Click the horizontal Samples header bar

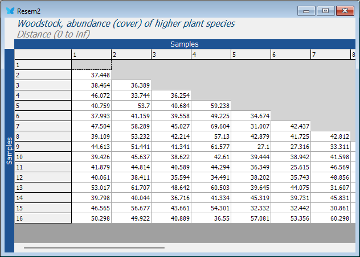pyautogui.click(x=184, y=44)
